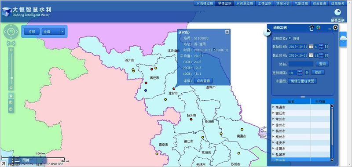
Task: Click the 查询 button
Action: (x=323, y=64)
